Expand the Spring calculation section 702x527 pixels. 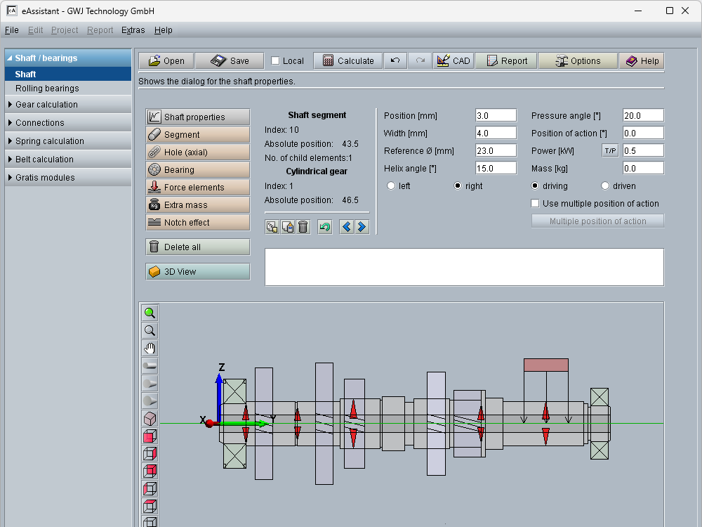click(49, 141)
